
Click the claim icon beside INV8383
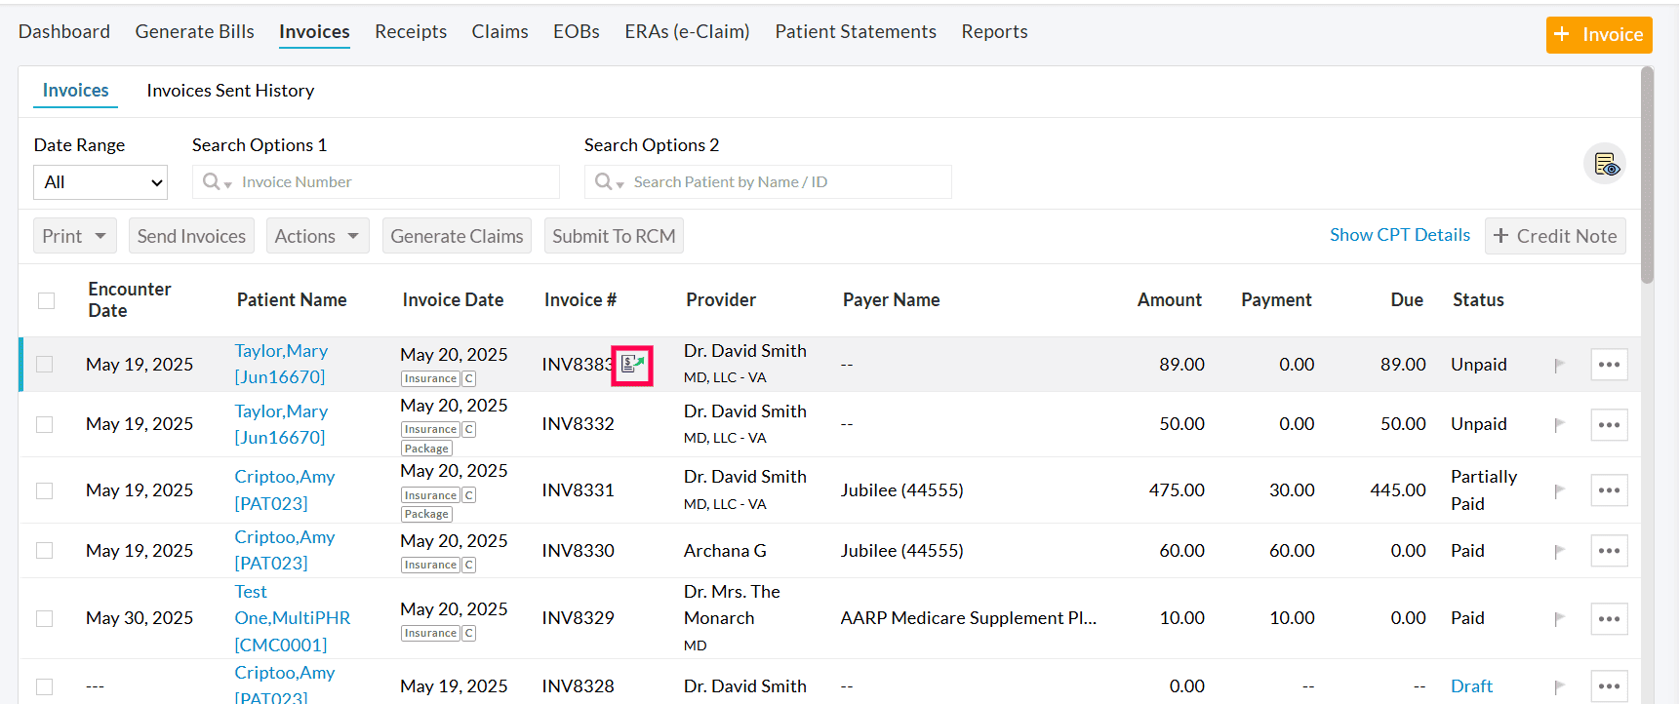click(x=632, y=365)
